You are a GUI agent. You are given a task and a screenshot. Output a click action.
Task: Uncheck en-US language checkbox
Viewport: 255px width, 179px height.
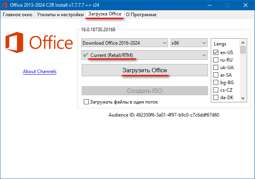(216, 53)
